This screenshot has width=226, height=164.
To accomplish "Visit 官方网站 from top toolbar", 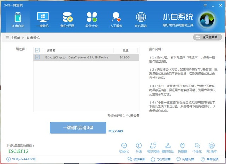I will (141, 20).
